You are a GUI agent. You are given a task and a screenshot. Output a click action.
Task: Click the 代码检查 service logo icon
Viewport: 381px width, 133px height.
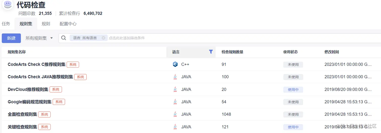click(x=8, y=5)
